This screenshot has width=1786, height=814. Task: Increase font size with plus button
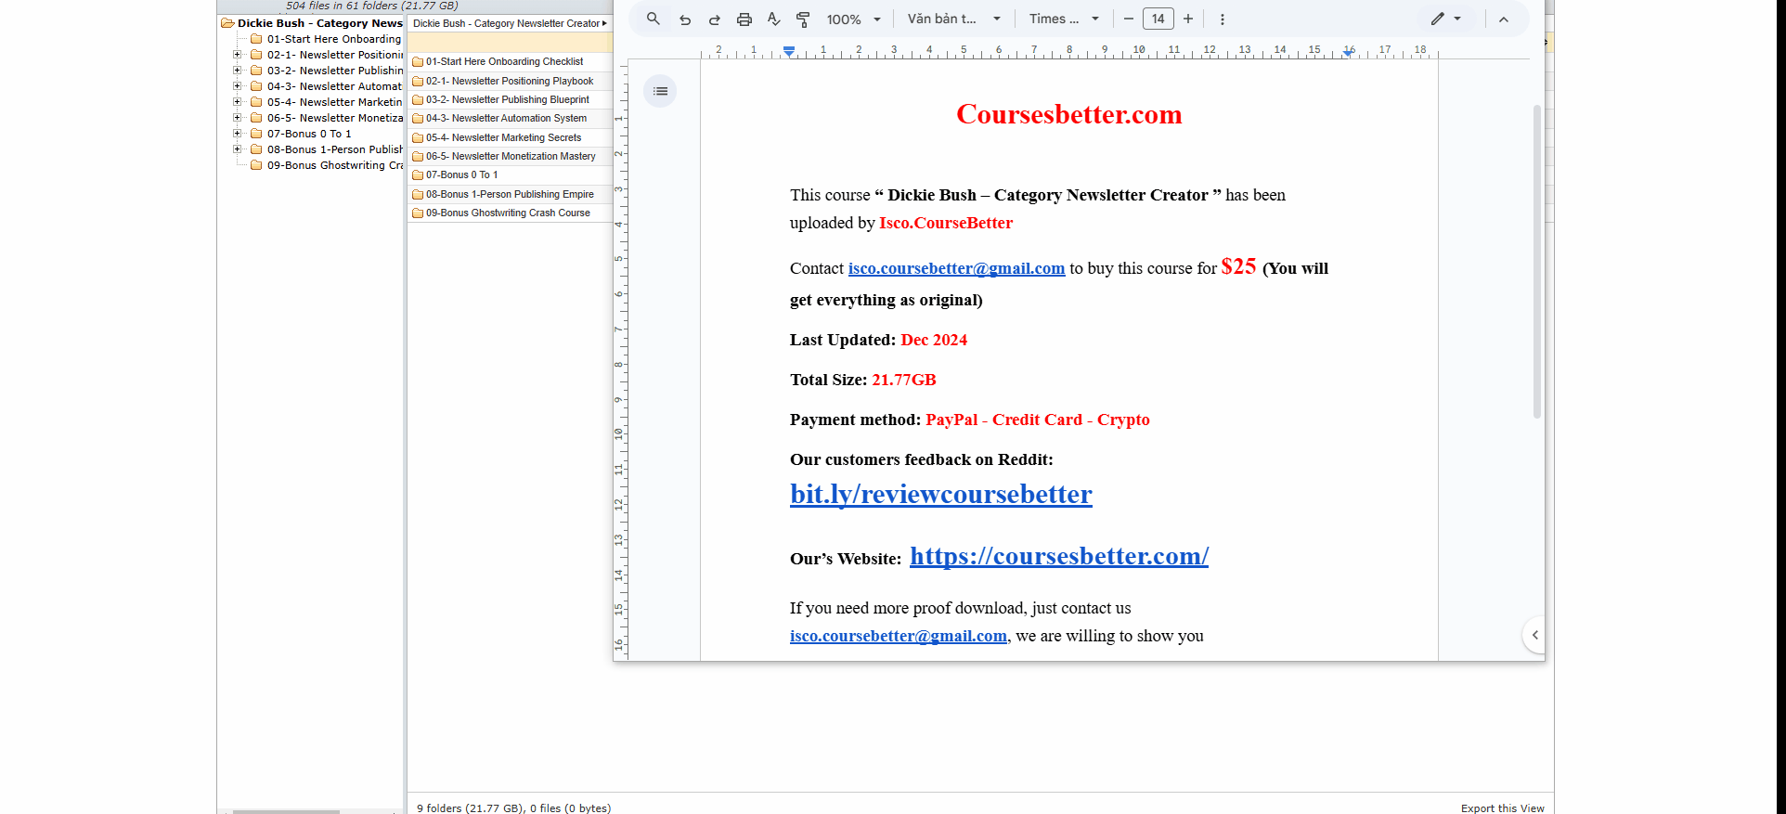tap(1188, 19)
